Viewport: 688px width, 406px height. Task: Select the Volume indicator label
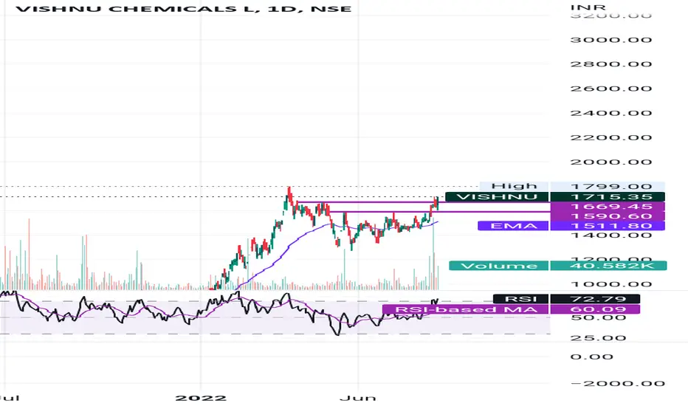tap(499, 266)
